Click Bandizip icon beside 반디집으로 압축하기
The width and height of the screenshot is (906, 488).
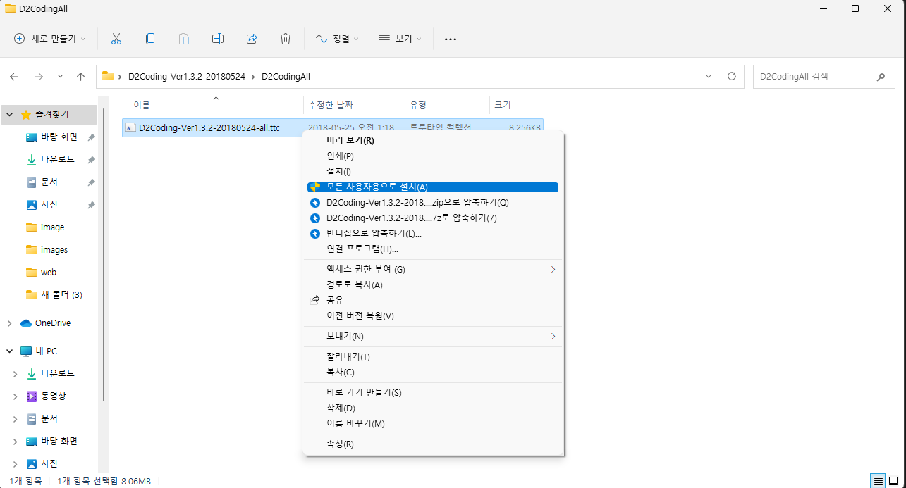pyautogui.click(x=315, y=233)
